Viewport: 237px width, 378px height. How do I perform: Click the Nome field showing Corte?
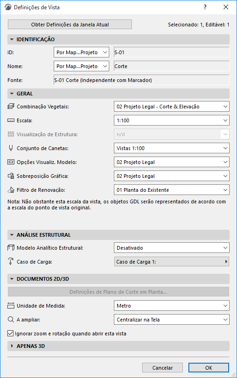[171, 66]
